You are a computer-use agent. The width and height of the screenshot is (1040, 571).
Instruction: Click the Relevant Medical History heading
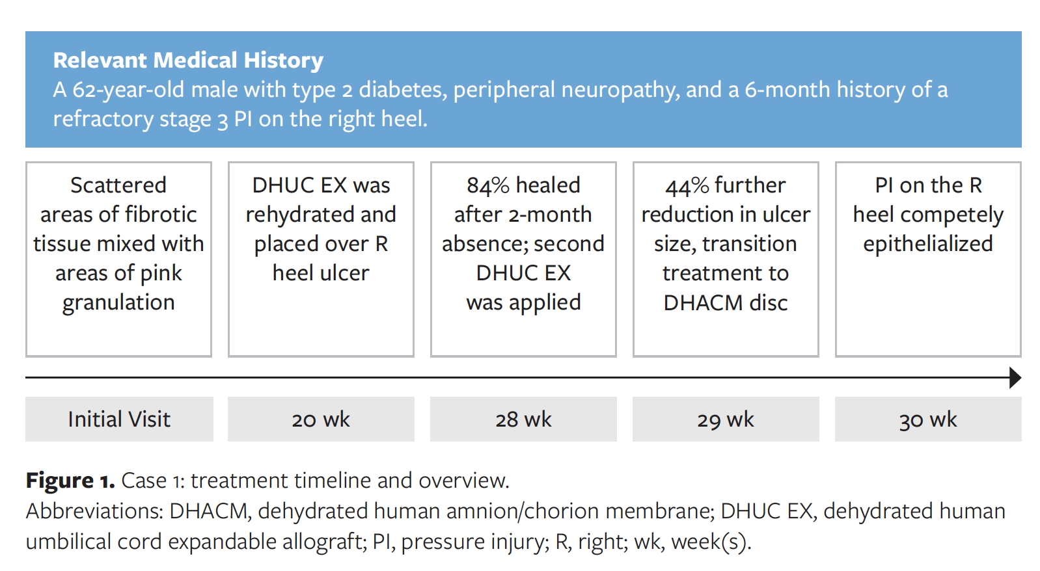tap(188, 60)
